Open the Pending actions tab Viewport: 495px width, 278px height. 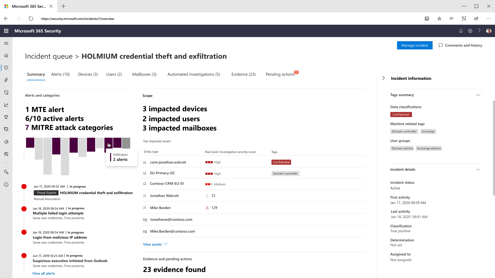click(x=280, y=74)
